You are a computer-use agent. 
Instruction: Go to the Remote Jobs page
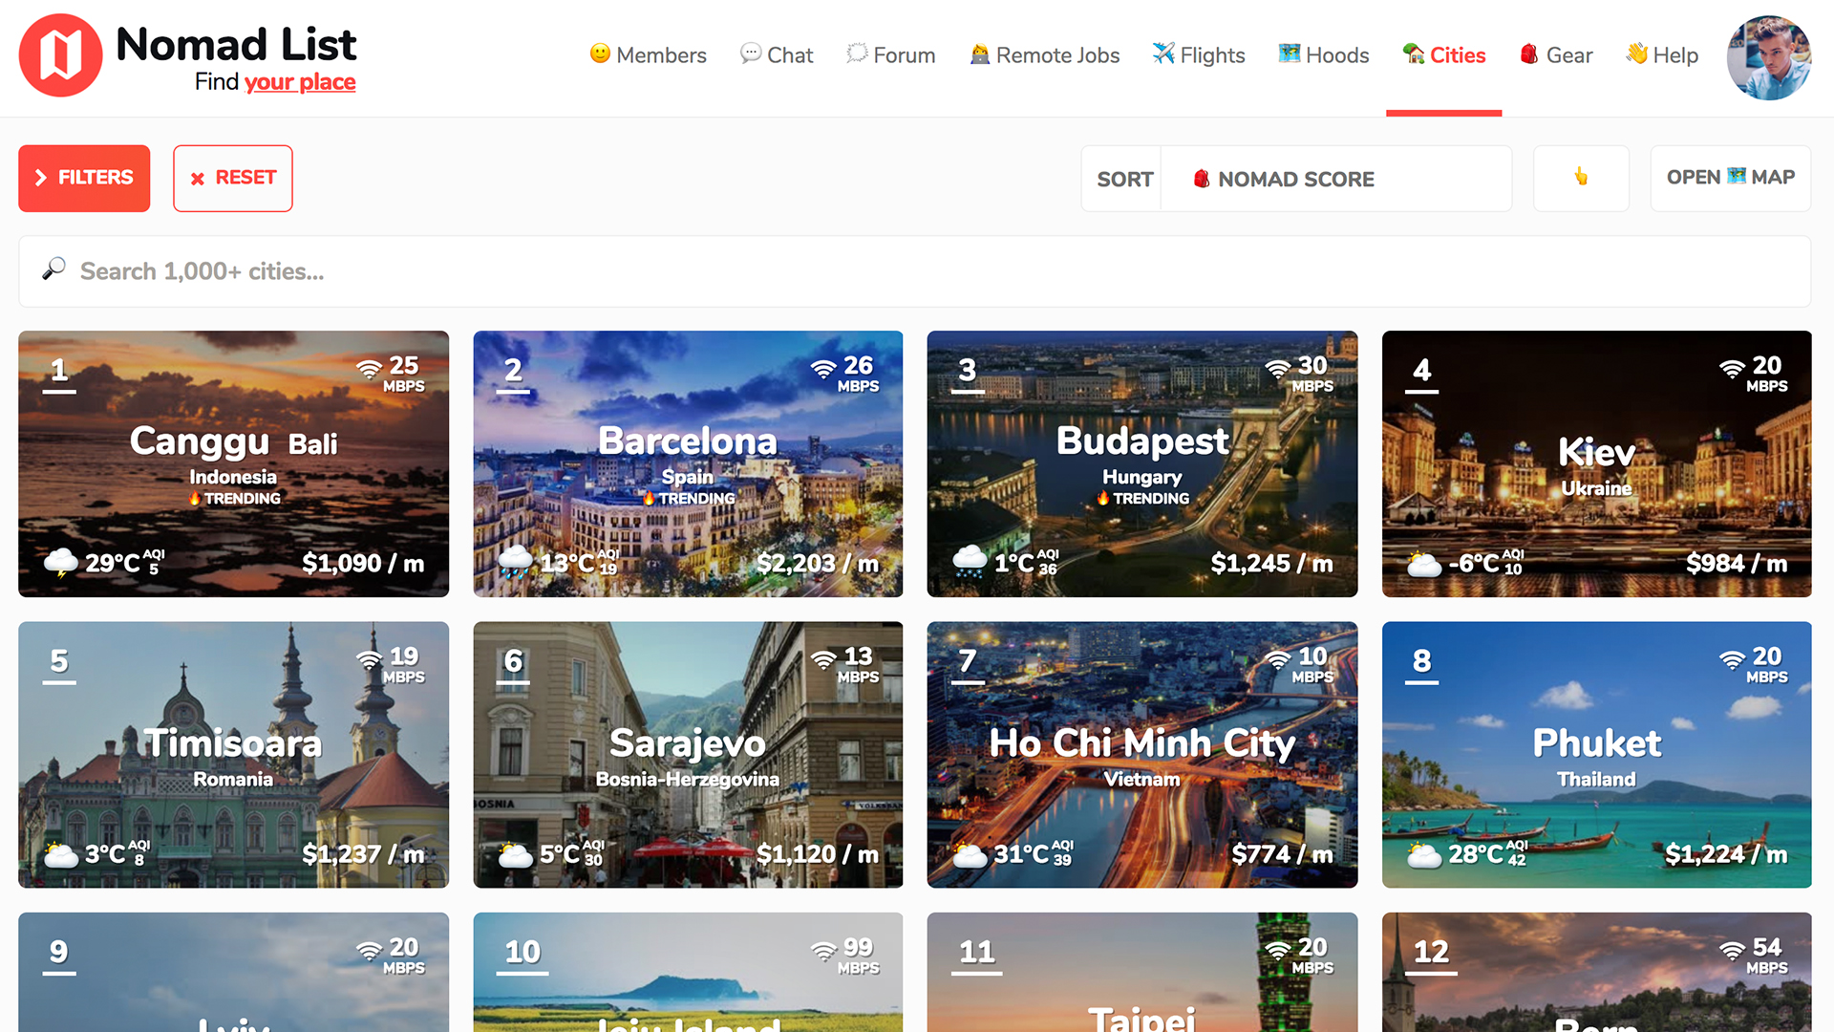click(1044, 55)
